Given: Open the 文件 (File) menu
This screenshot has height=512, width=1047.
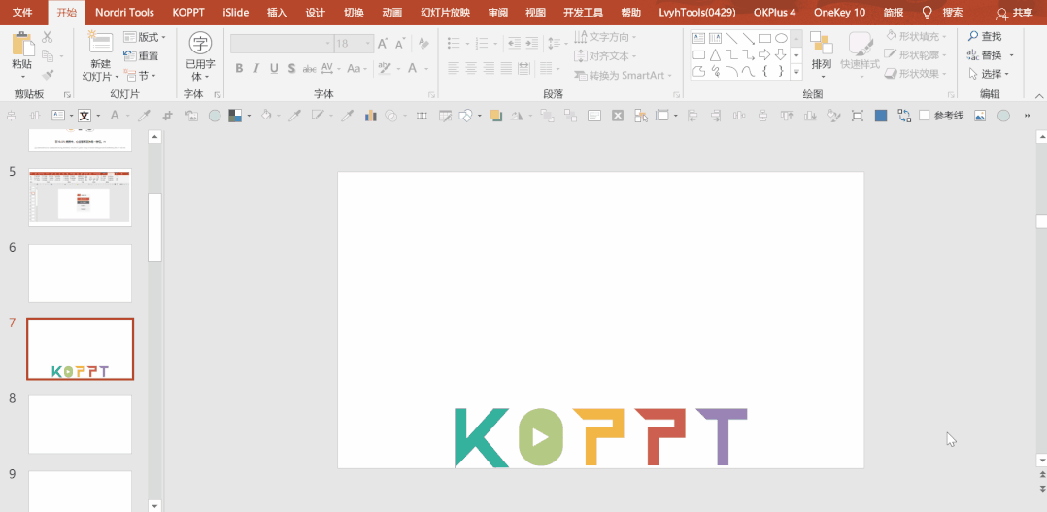Looking at the screenshot, I should (x=22, y=12).
